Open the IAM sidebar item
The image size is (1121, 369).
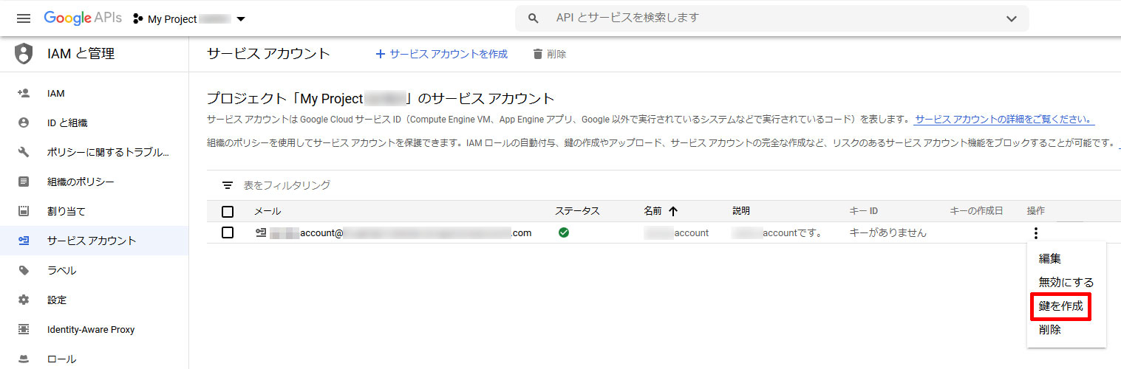(95, 94)
